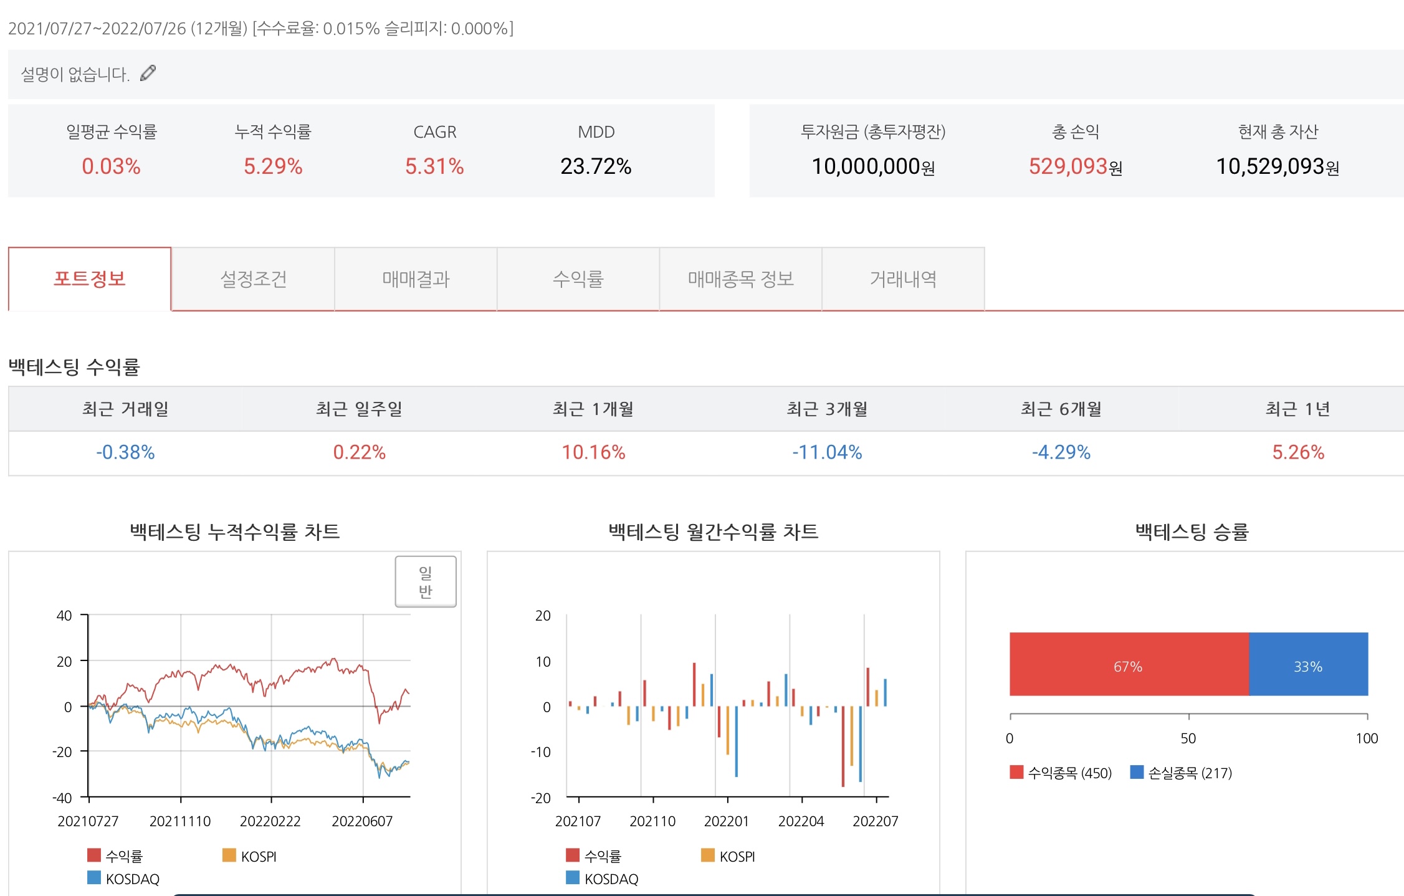This screenshot has height=896, width=1404.
Task: Open the 포트정보 tab
Action: 90,279
